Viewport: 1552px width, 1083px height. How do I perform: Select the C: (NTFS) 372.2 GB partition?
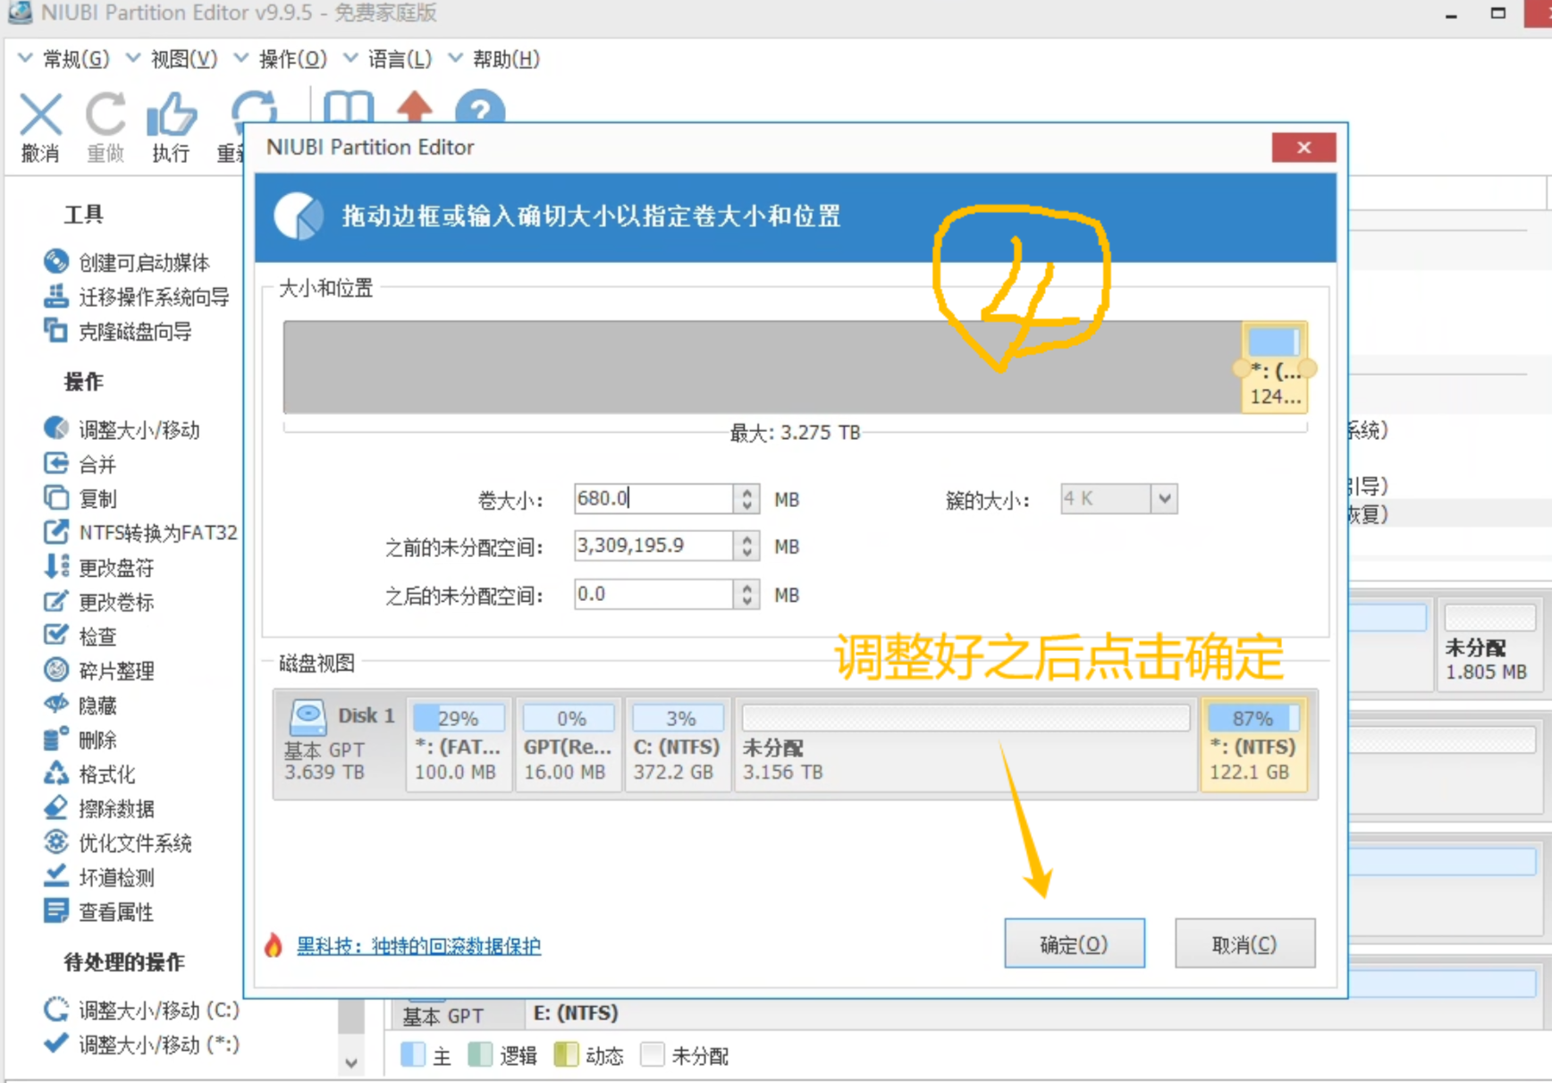click(x=678, y=744)
